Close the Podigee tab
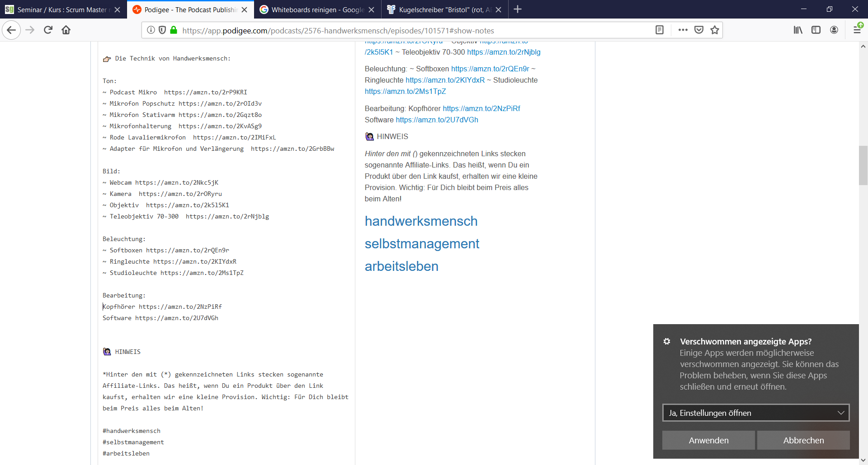Image resolution: width=868 pixels, height=465 pixels. (245, 10)
